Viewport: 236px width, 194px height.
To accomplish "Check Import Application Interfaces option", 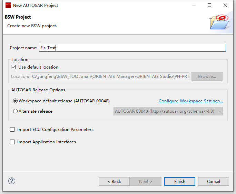I will pyautogui.click(x=12, y=142).
